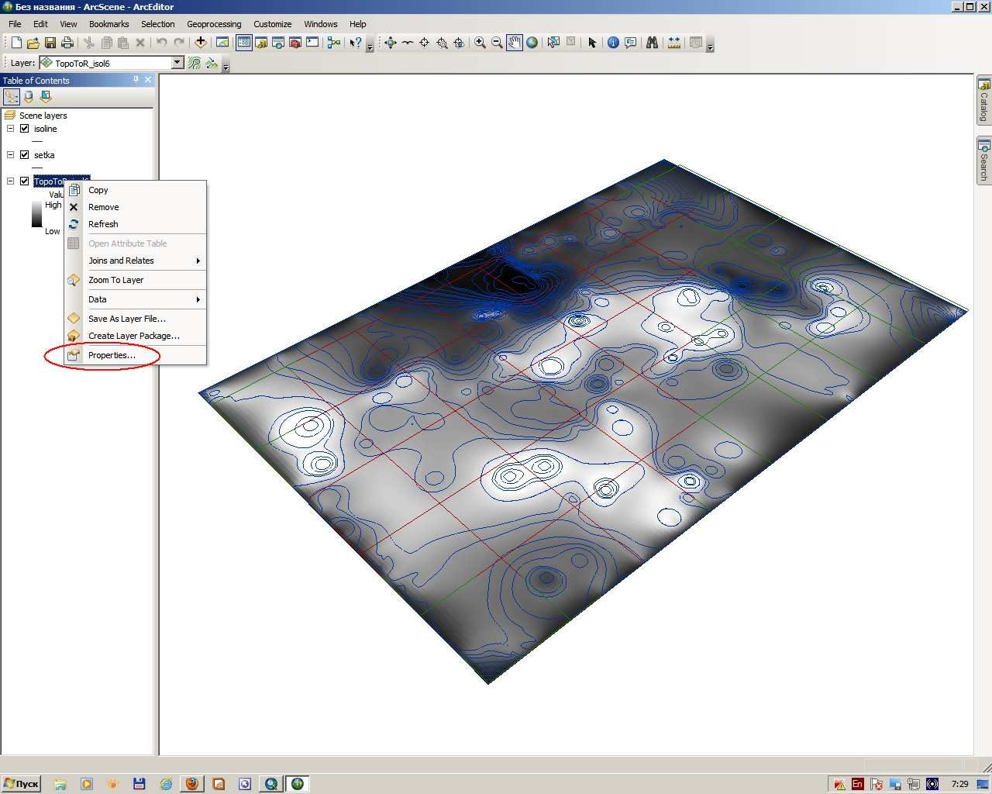Open the Find binoculars tool

pos(652,43)
